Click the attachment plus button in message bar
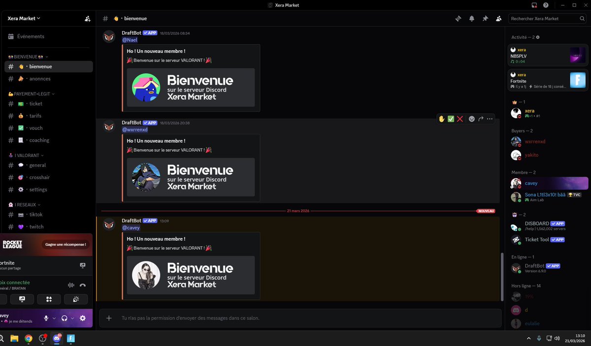Screen dimensions: 591x346 [x=109, y=318]
